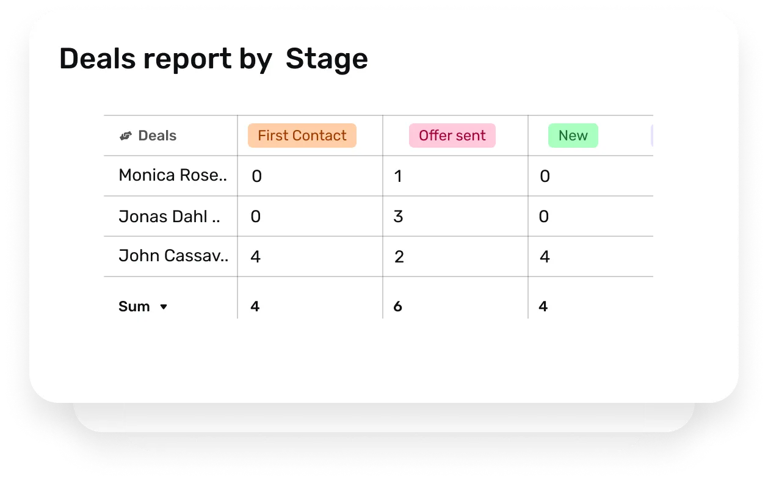Select the Offer sent stage chip
Screen dimensions: 768x481
click(x=452, y=136)
